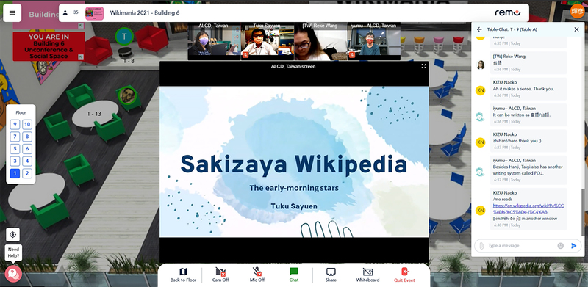Select floor 6
This screenshot has height=287, width=588.
click(x=27, y=149)
